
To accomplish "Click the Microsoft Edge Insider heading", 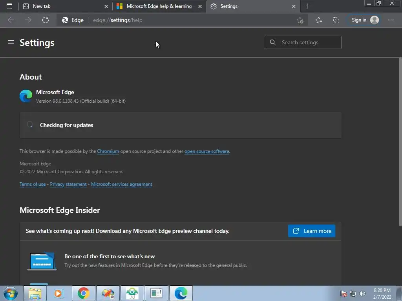I will coord(60,210).
